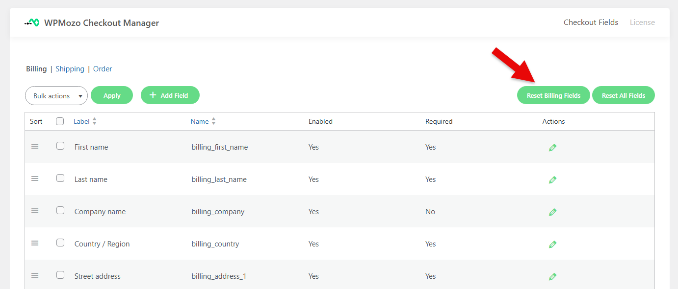
Task: Click the Street address label text
Action: tap(98, 276)
